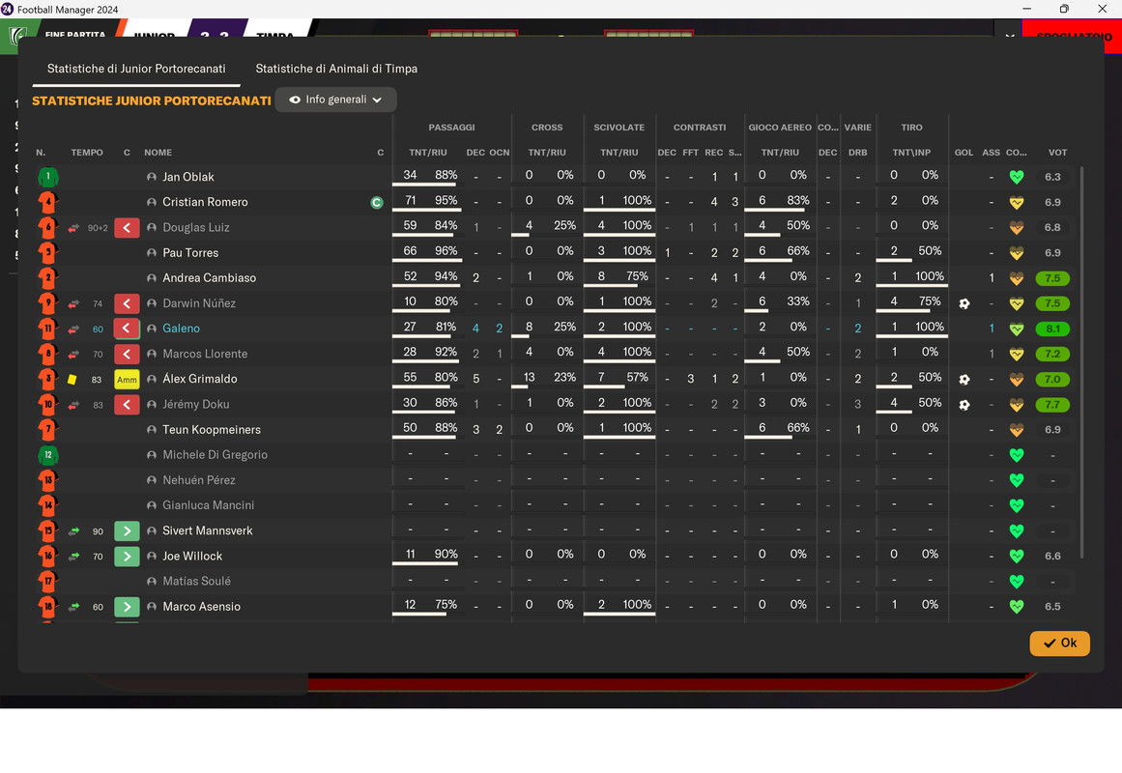Sort by the ASS column header
The width and height of the screenshot is (1122, 773).
pyautogui.click(x=992, y=153)
